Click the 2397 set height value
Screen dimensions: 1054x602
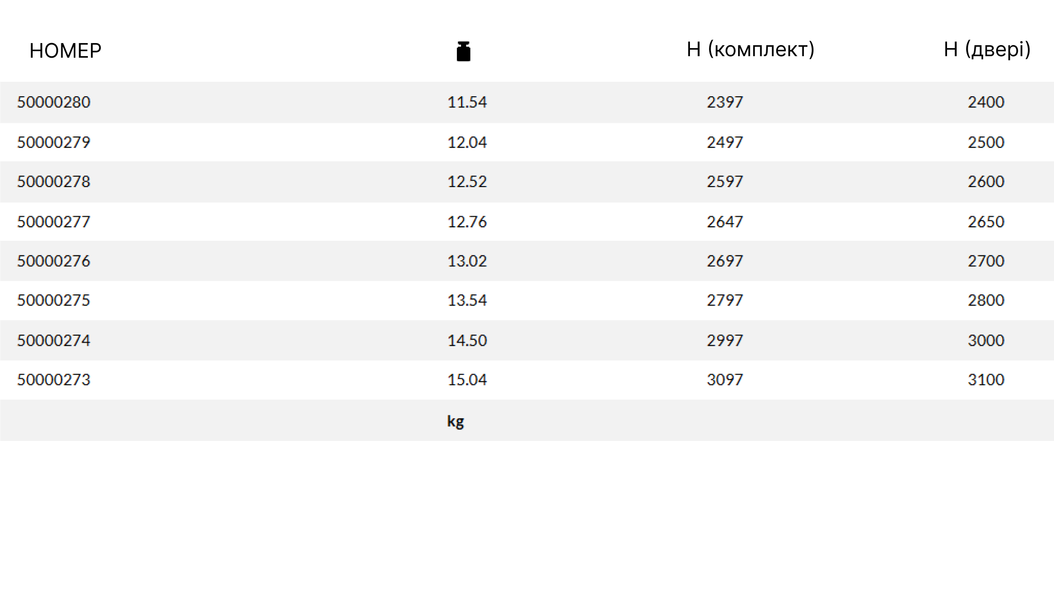pos(725,102)
